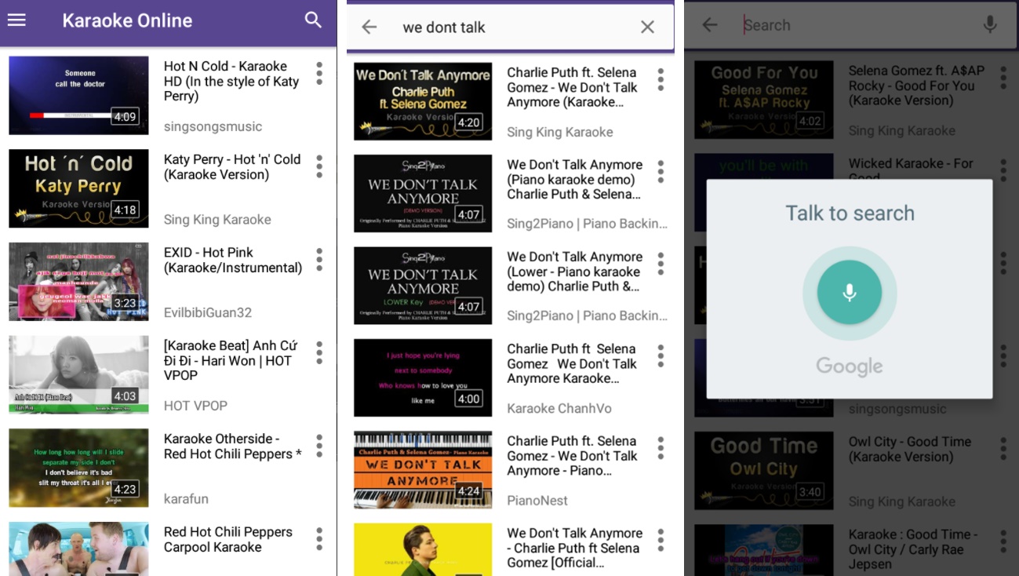Screen dimensions: 1019x576
Task: Select title '[Karaoke Beat] Anh Cứ Đi Đi'
Action: 231,360
